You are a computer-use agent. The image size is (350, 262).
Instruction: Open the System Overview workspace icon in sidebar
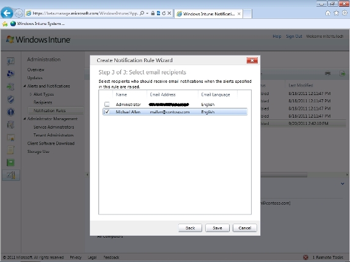point(10,61)
